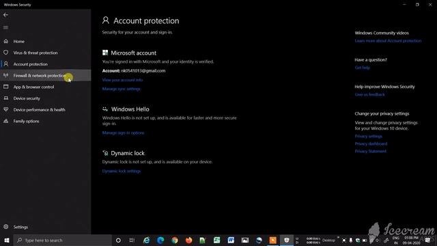Launch Firefox from taskbar
This screenshot has height=246, width=437.
pyautogui.click(x=188, y=240)
